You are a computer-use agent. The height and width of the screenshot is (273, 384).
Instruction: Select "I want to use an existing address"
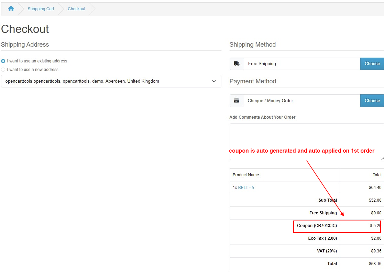click(x=3, y=61)
